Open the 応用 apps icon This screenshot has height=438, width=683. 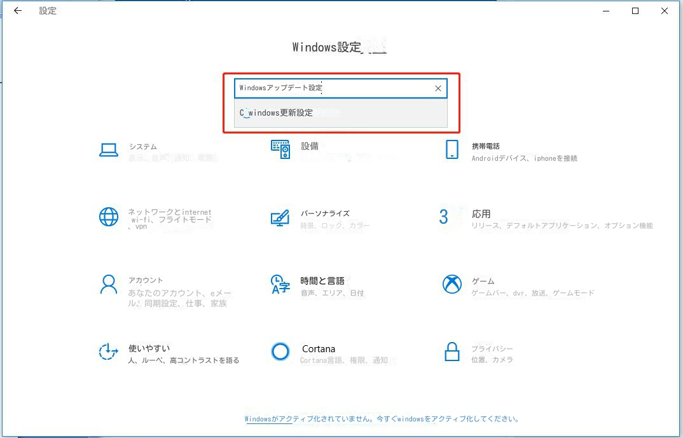[443, 216]
